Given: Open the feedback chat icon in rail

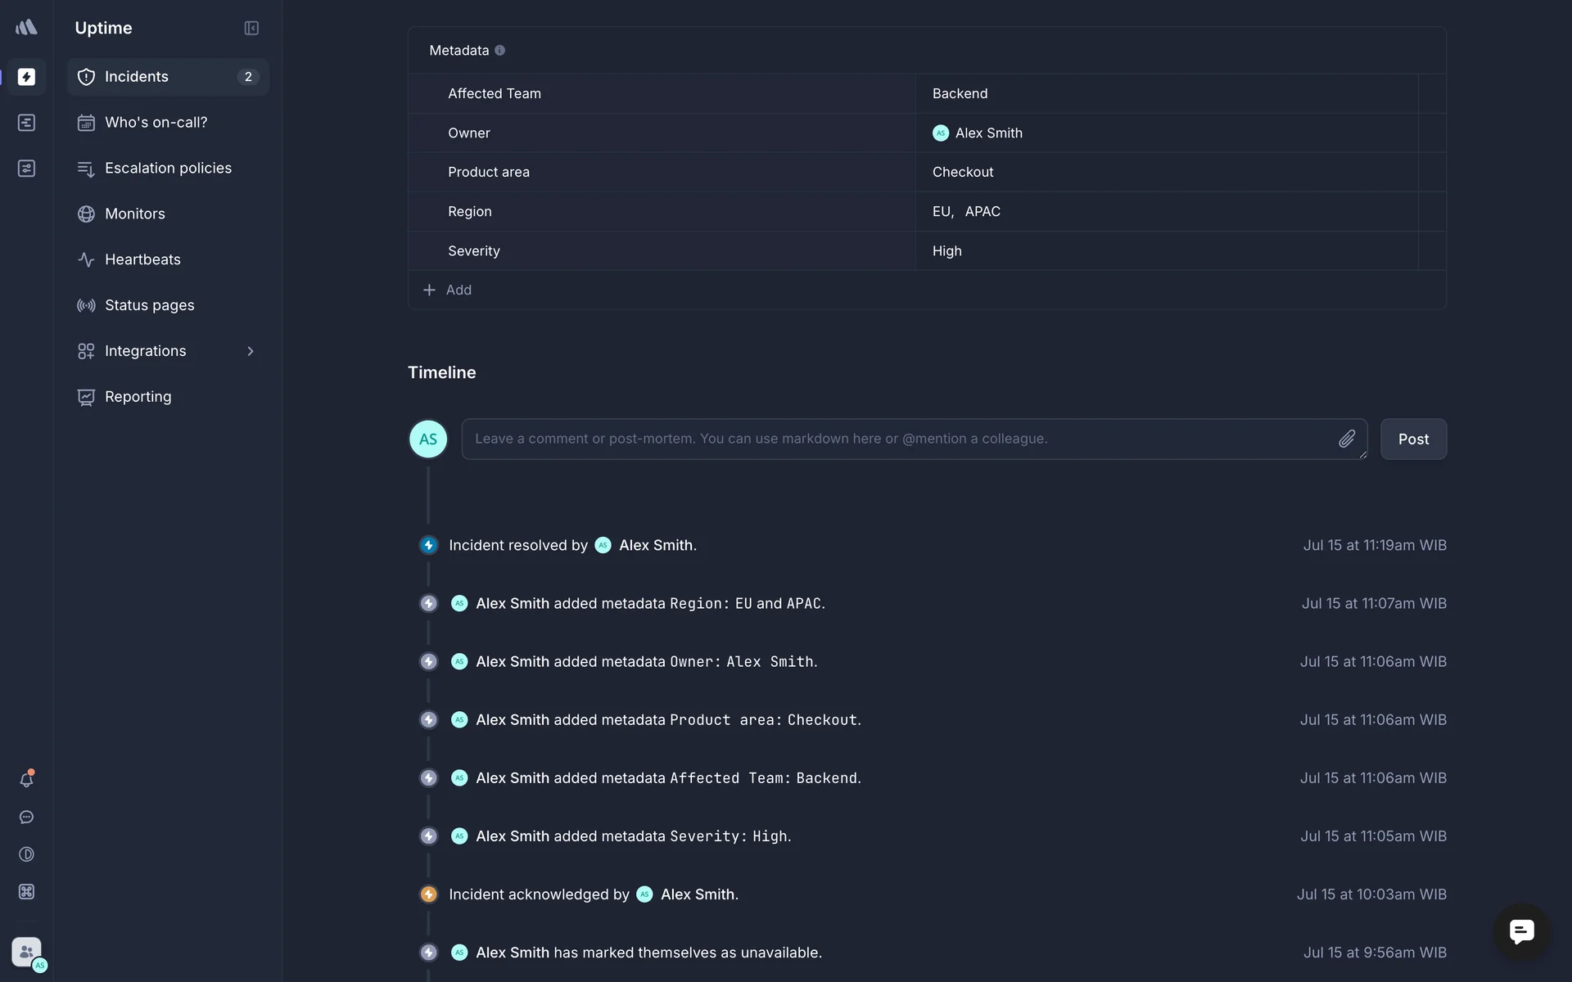Looking at the screenshot, I should 26,818.
